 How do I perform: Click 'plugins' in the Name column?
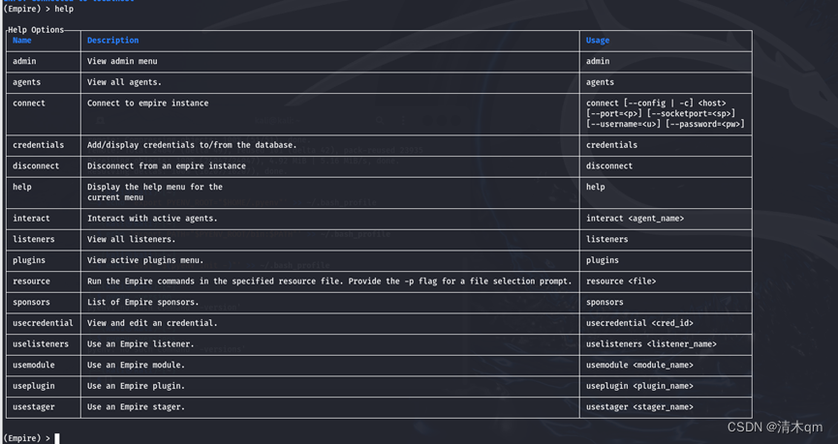pos(29,260)
